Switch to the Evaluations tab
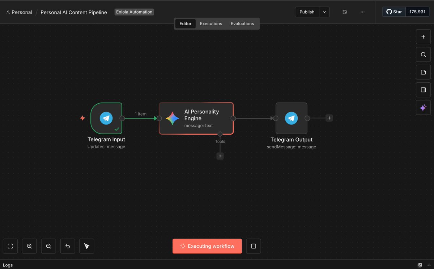This screenshot has height=269, width=434. coord(242,23)
